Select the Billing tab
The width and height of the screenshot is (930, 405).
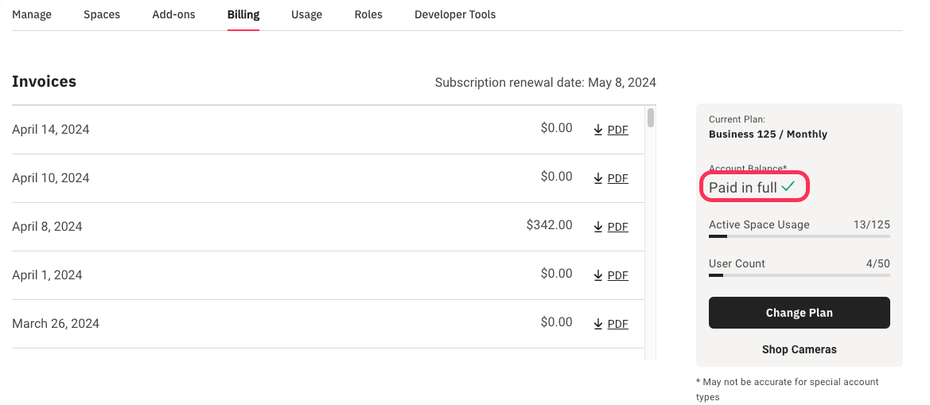(243, 14)
